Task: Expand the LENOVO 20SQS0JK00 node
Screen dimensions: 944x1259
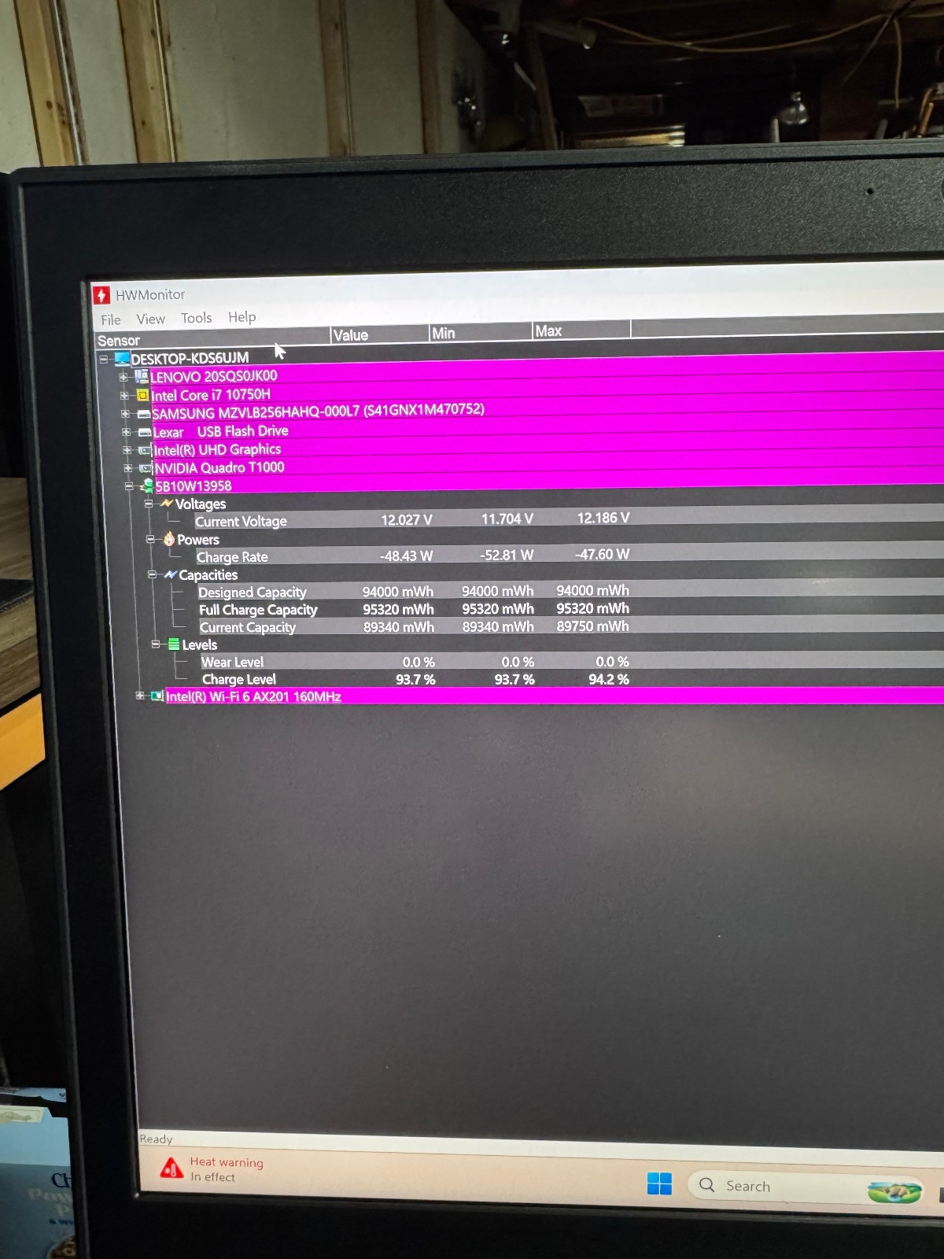Action: tap(124, 377)
